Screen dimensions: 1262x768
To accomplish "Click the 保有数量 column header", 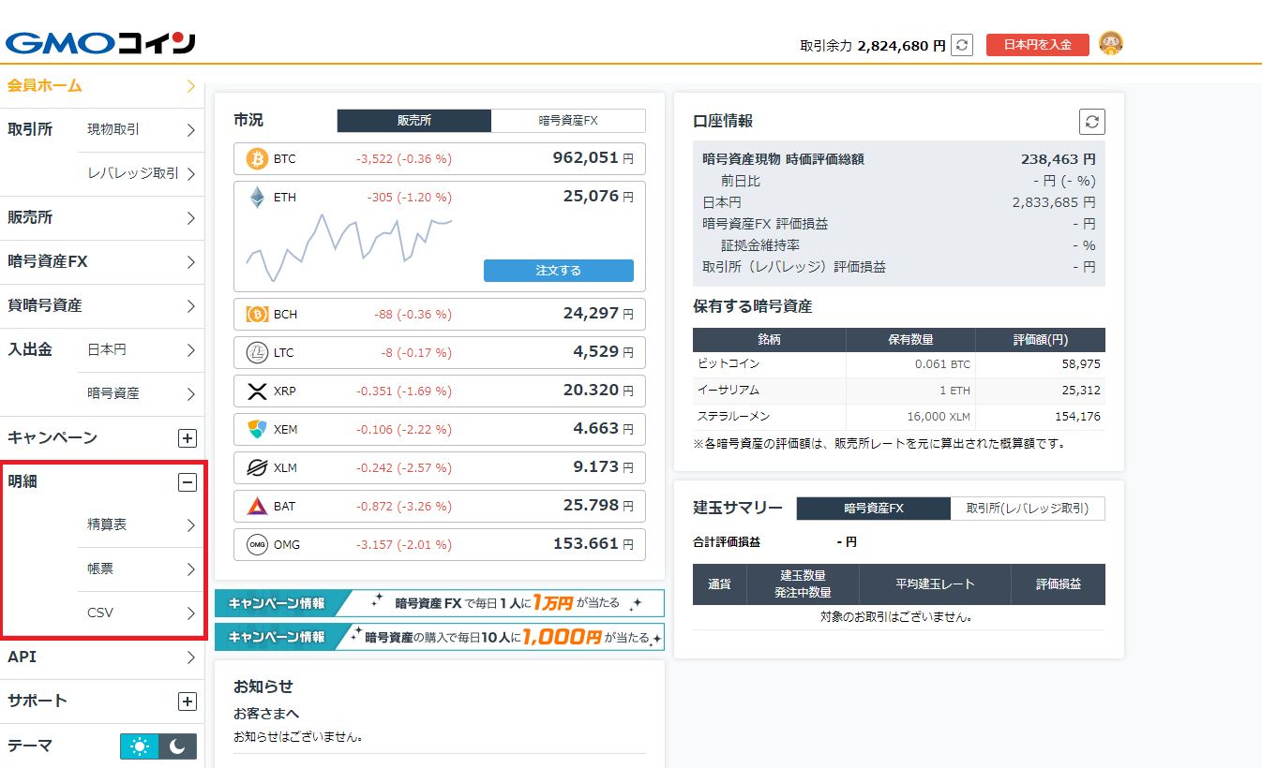I will click(x=910, y=340).
